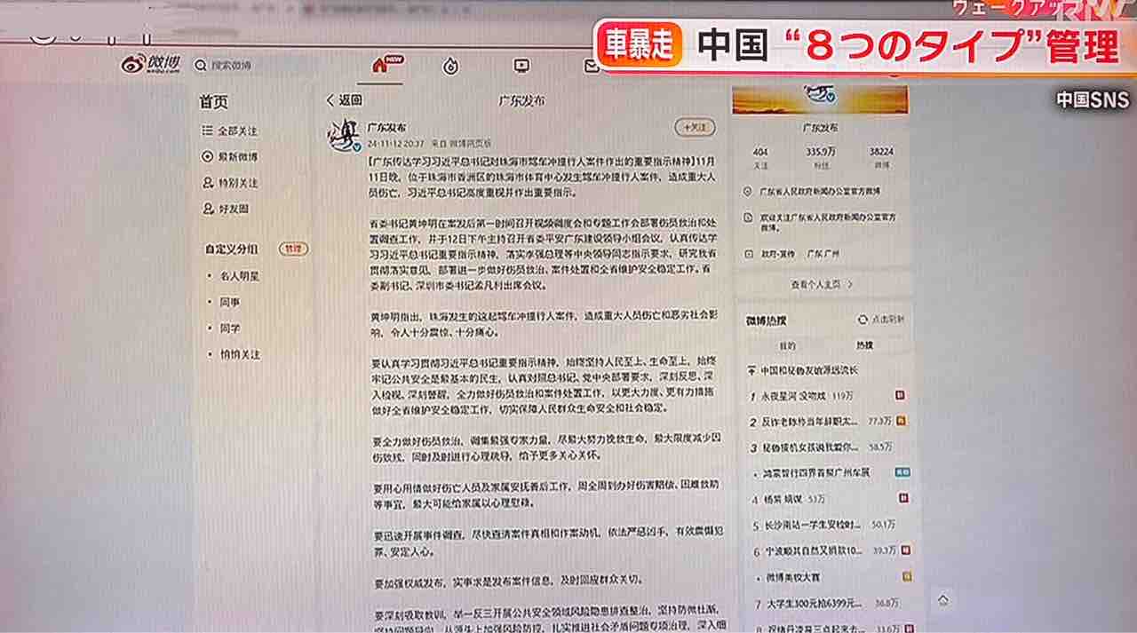Click the flame hot-topics icon in top bar

click(x=452, y=65)
